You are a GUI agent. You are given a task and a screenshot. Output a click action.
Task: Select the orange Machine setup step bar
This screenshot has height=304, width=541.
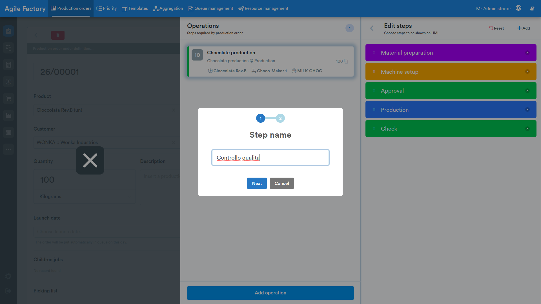click(x=451, y=71)
